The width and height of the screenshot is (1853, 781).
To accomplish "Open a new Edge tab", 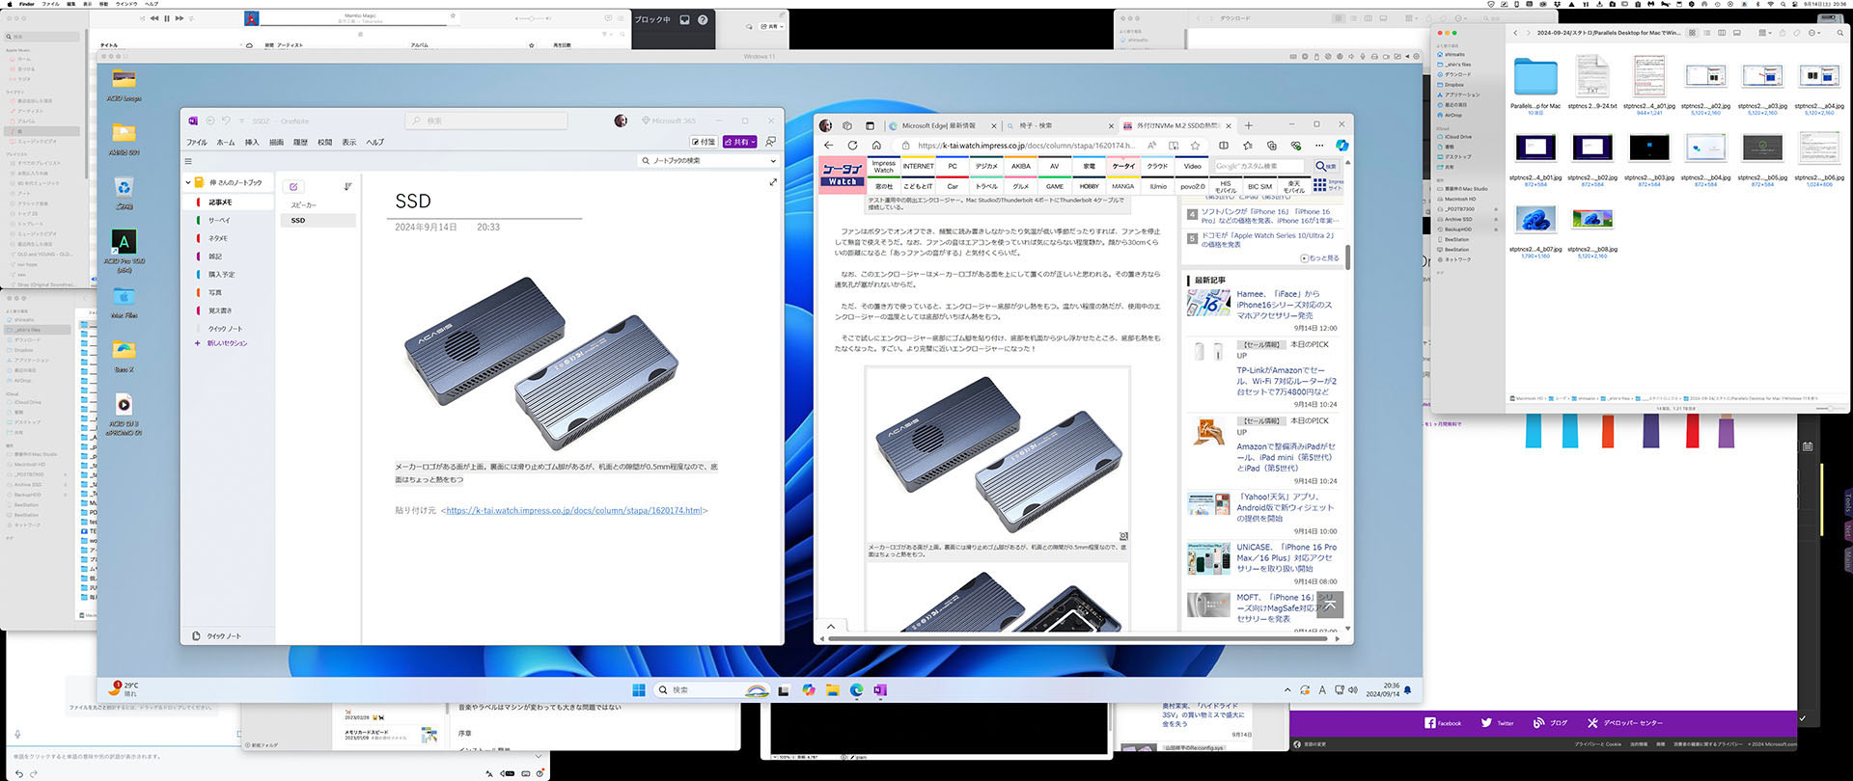I will point(1248,125).
